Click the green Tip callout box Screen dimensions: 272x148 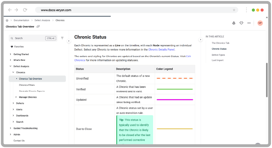(135, 130)
